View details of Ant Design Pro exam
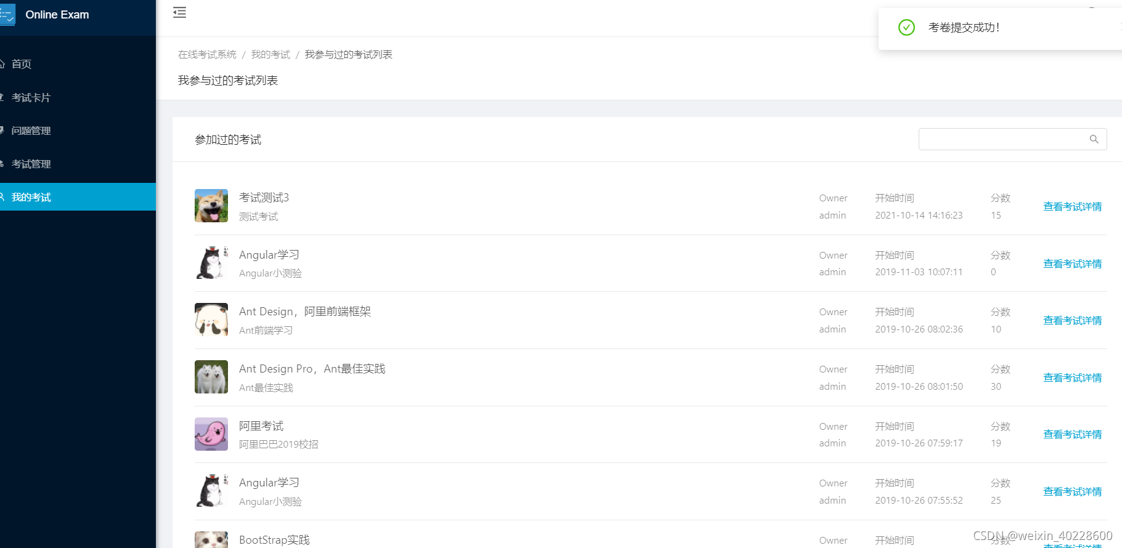The height and width of the screenshot is (548, 1122). [1072, 378]
